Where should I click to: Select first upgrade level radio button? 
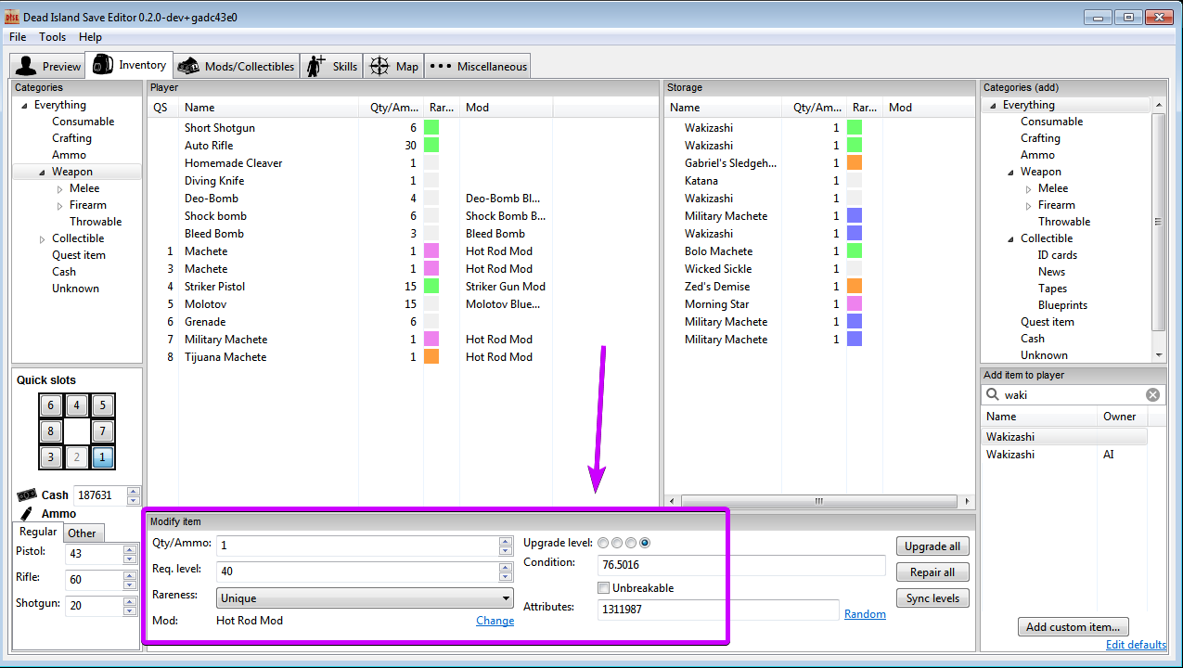(603, 543)
